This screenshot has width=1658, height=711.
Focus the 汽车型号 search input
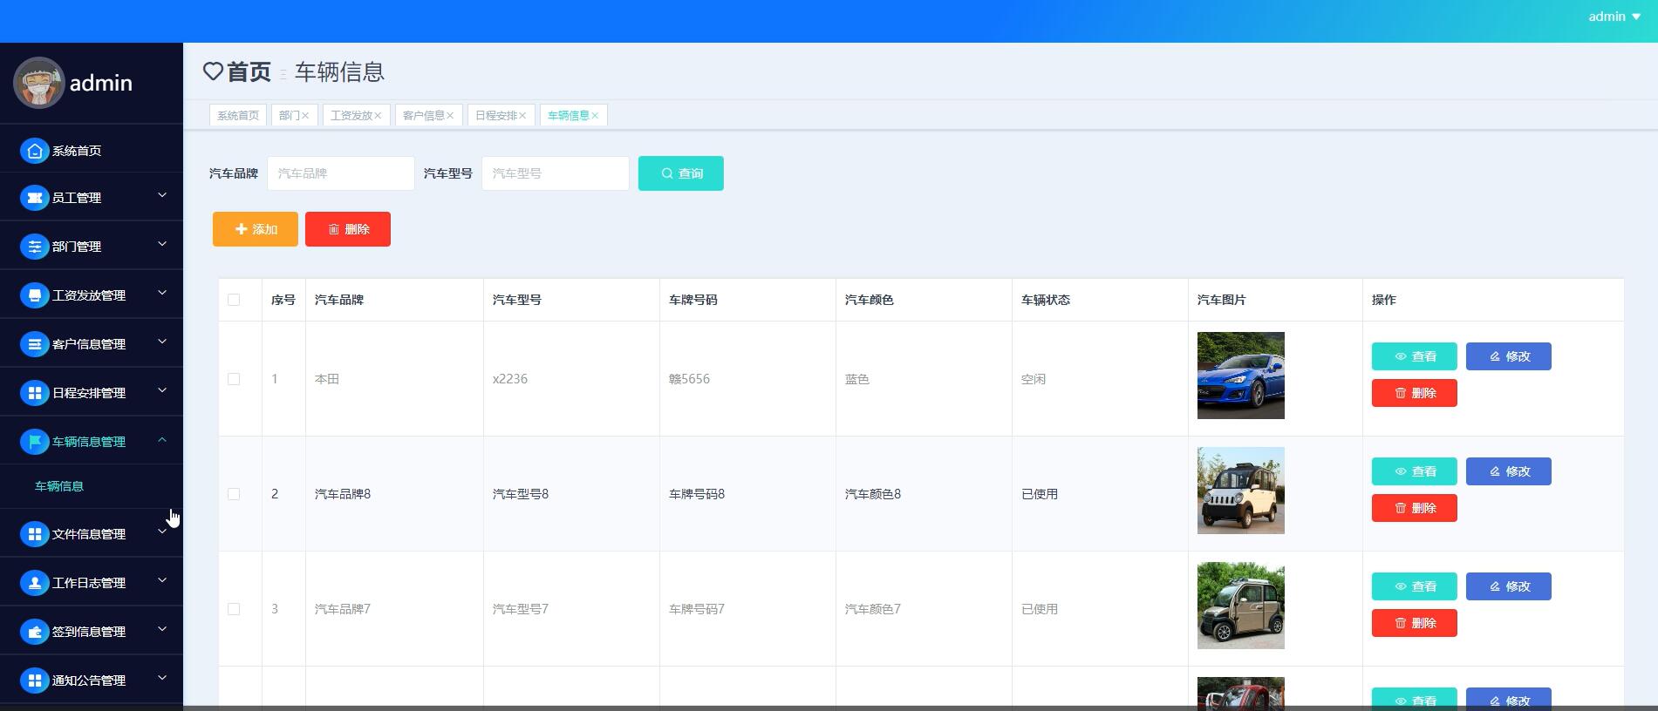tap(556, 173)
